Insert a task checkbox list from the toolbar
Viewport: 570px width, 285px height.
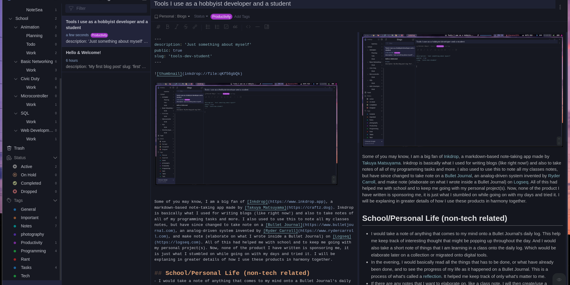click(x=226, y=27)
